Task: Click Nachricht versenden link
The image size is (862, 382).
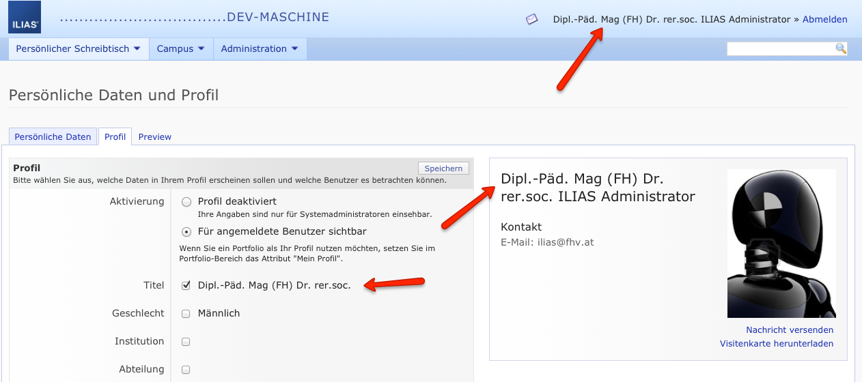Action: click(790, 329)
